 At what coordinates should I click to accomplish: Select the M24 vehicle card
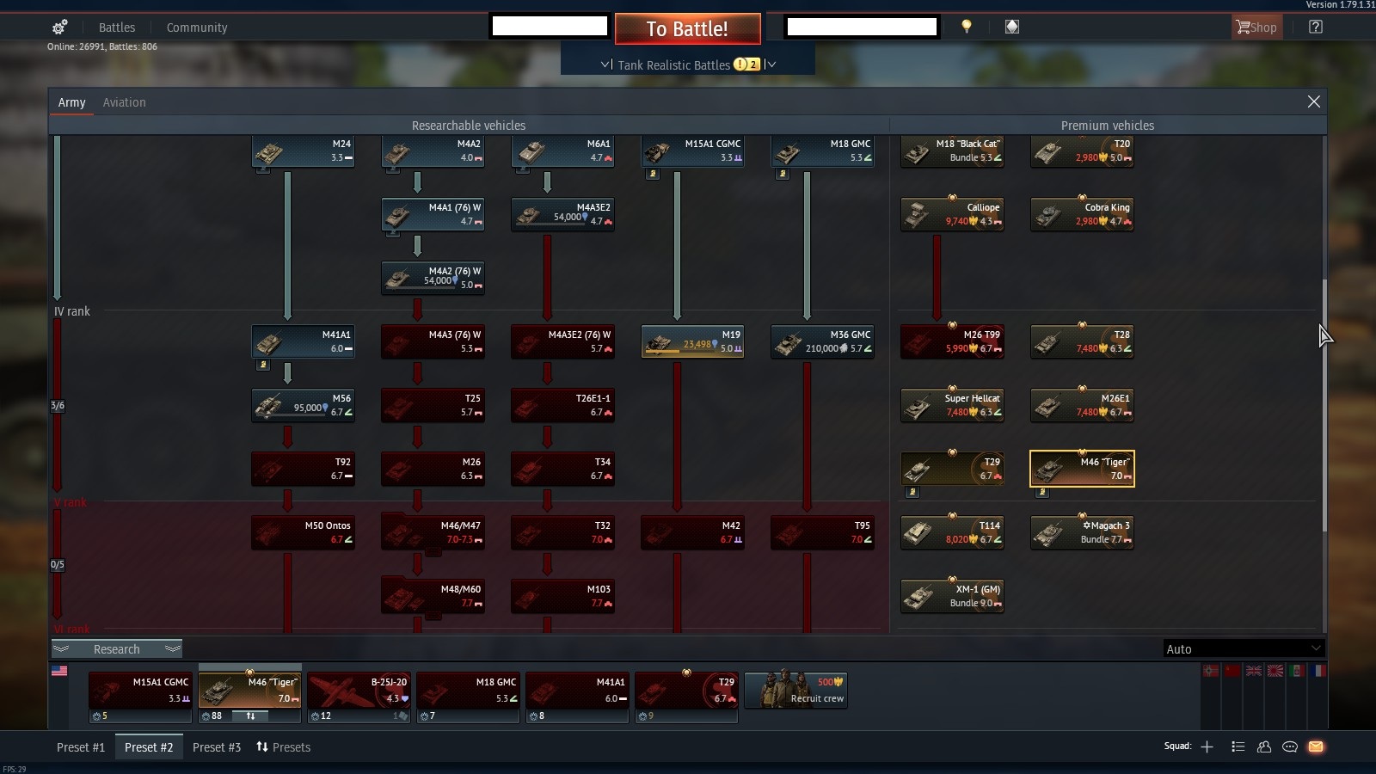[x=304, y=151]
